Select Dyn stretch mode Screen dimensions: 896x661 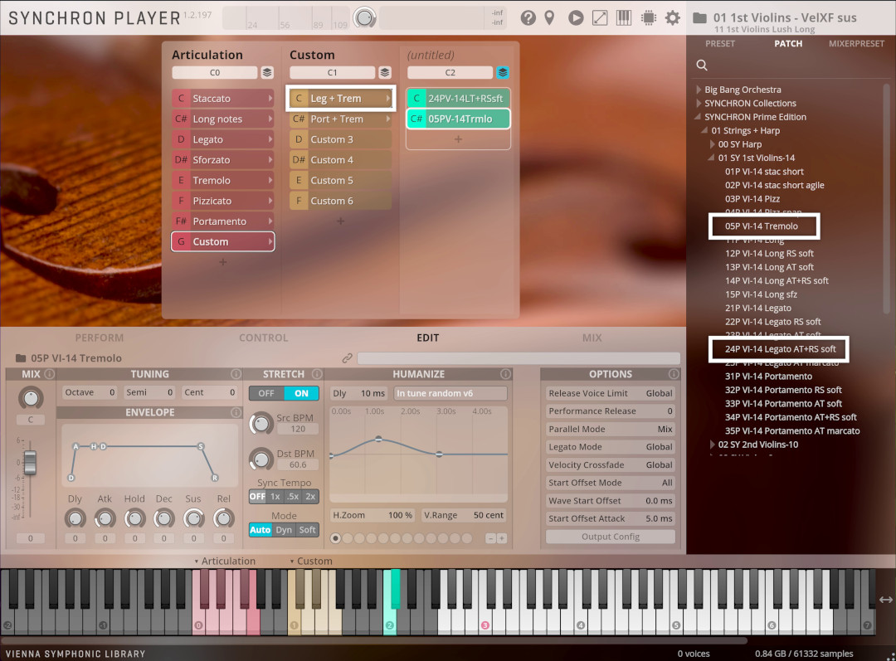point(284,530)
